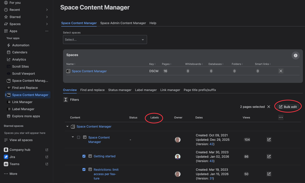Uncheck the Getting started page checkbox
305x183 pixels.
84,156
